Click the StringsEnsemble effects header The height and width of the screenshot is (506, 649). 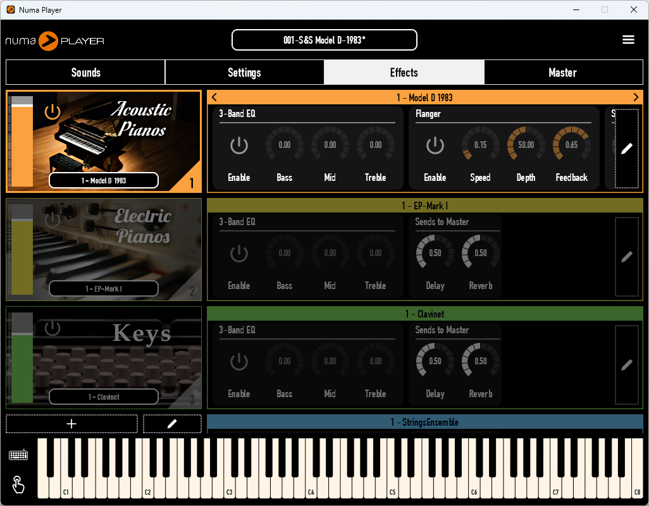(424, 422)
